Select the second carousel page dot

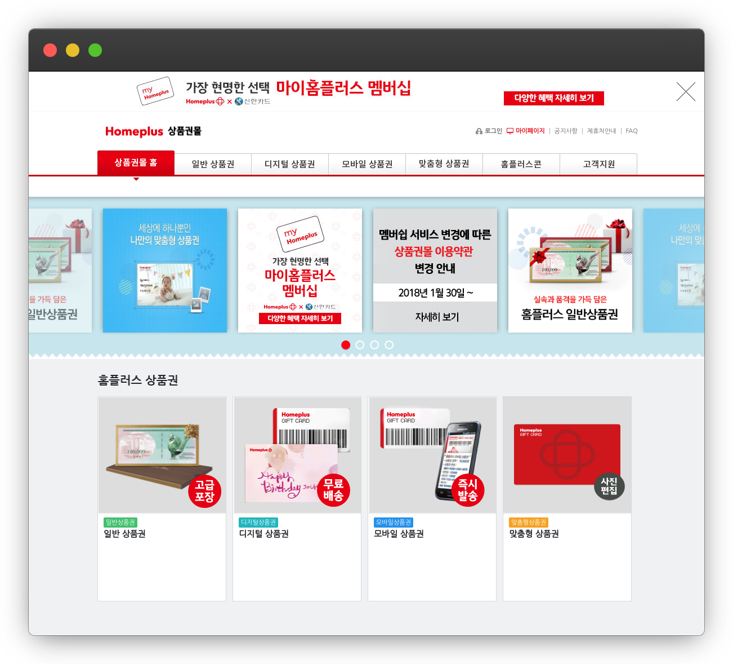[x=360, y=345]
